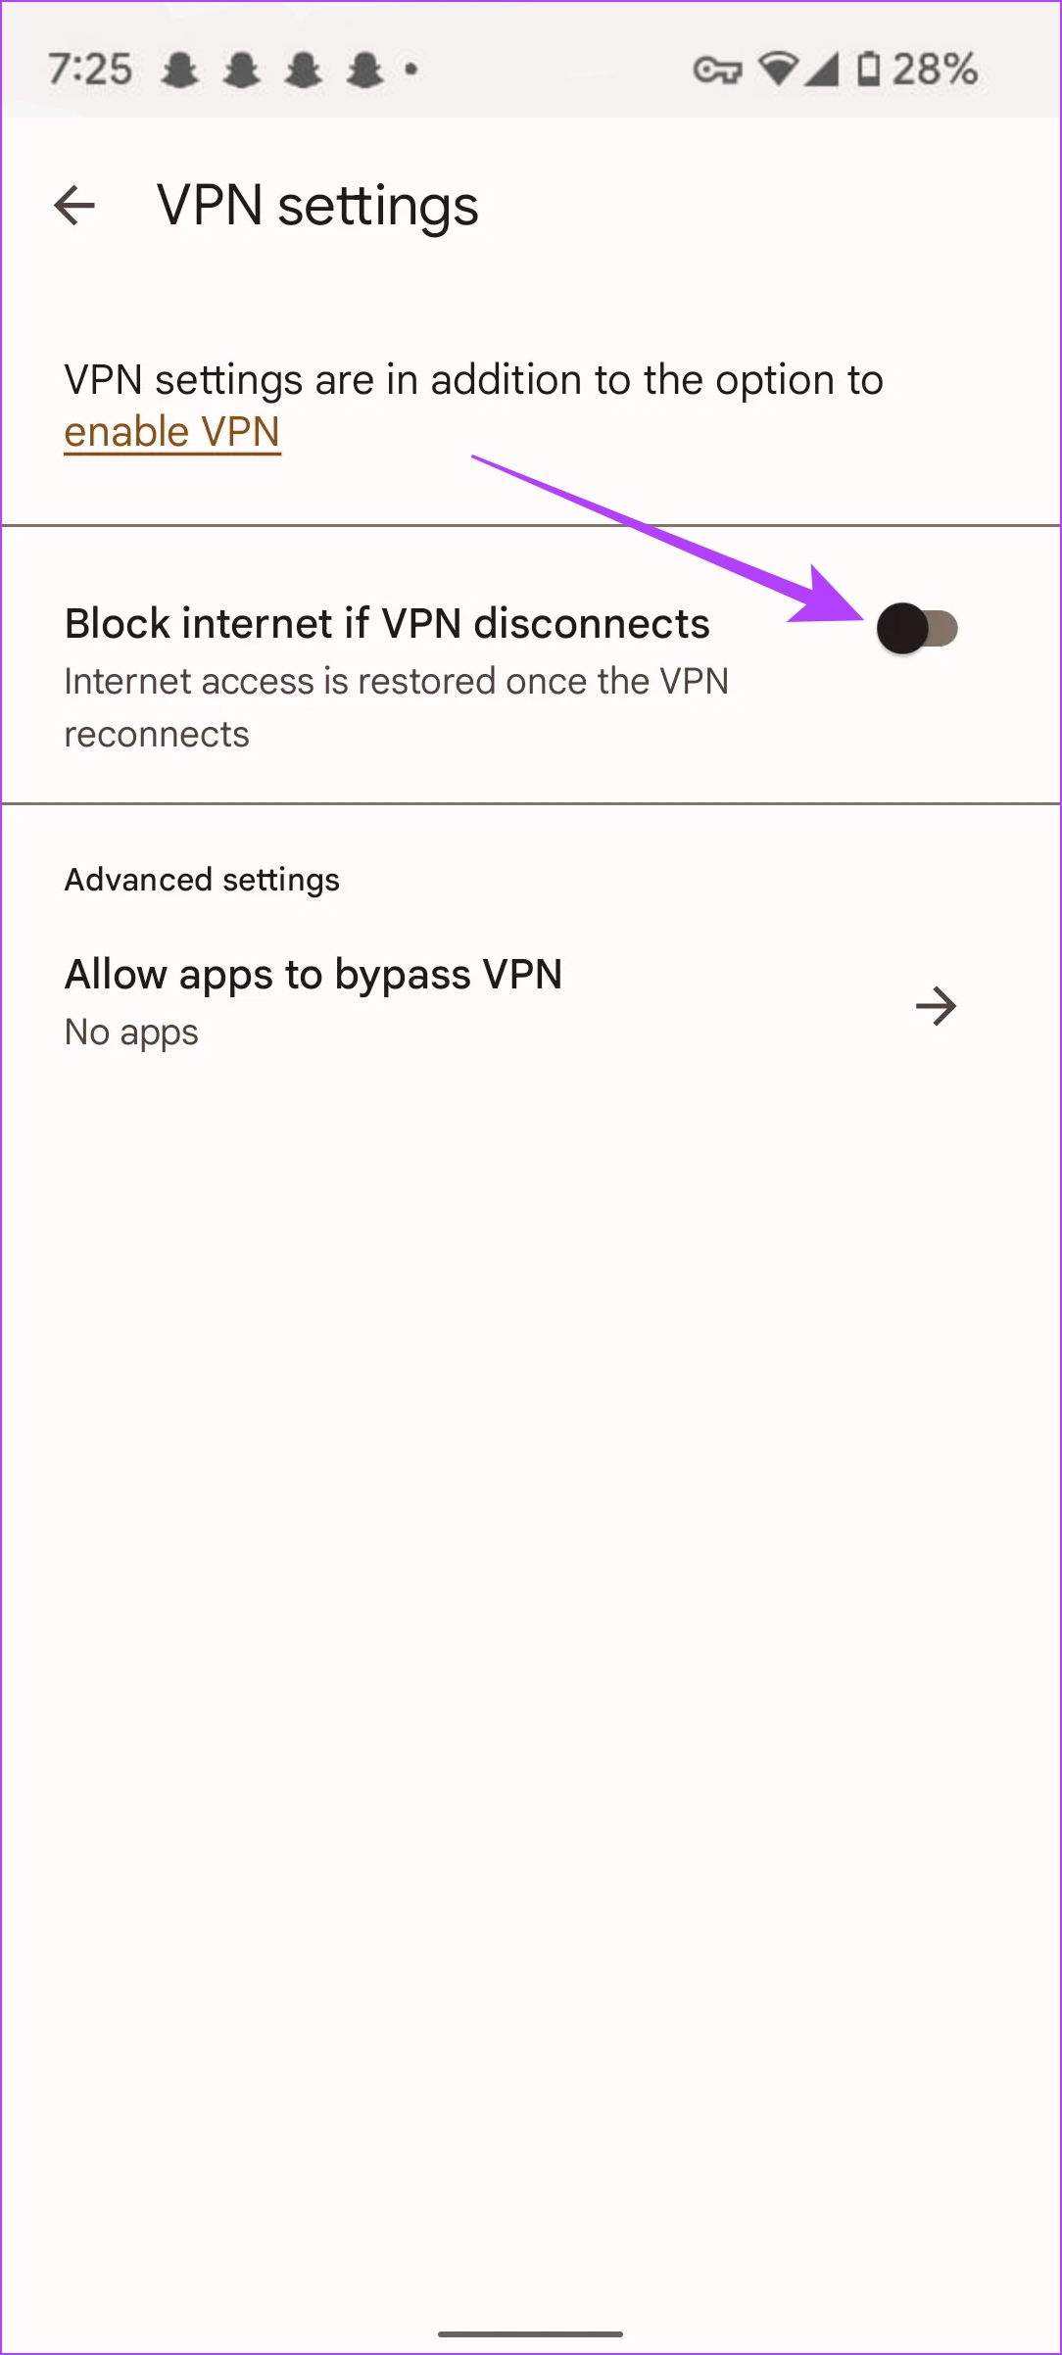Screen dimensions: 1062x2355
Task: Tap the VPN key status icon
Action: (717, 71)
